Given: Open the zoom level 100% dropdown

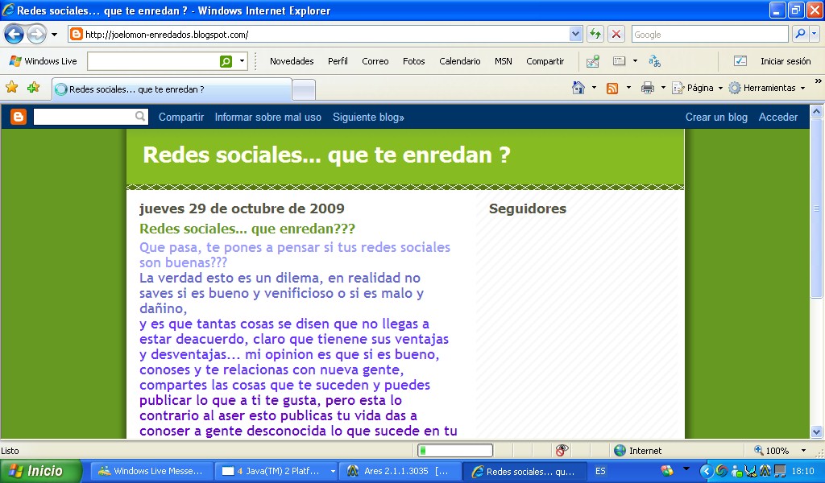Looking at the screenshot, I should (x=802, y=451).
